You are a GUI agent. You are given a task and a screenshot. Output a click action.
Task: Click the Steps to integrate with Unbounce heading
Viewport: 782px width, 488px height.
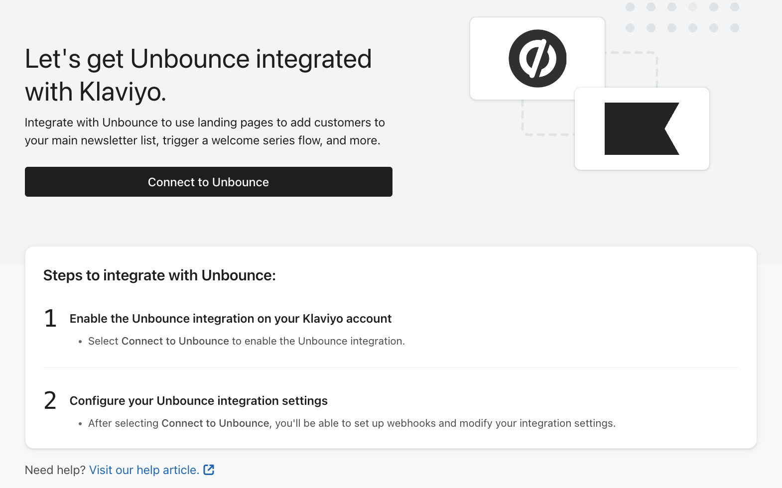tap(159, 275)
